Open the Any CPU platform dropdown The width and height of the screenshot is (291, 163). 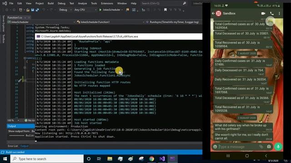(85, 10)
